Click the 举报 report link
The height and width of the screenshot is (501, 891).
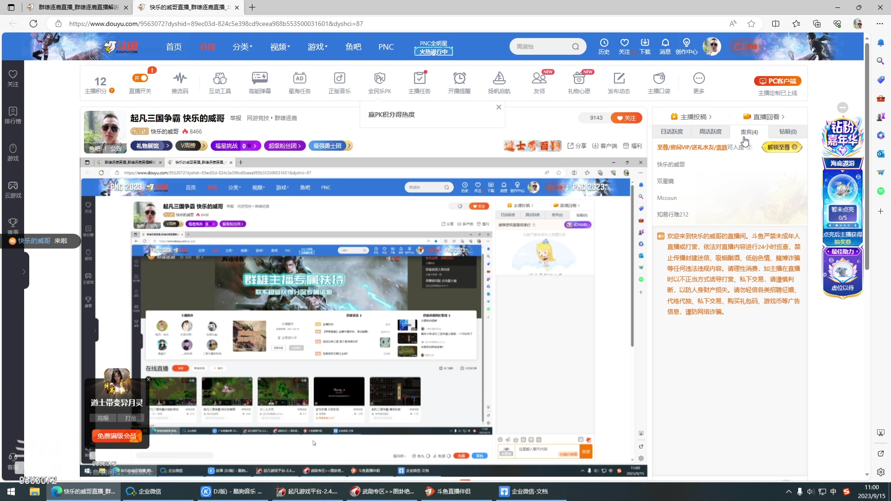coord(236,118)
